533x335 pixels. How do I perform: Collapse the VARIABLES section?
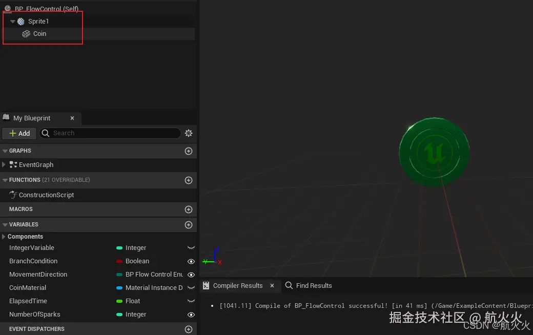tap(5, 224)
